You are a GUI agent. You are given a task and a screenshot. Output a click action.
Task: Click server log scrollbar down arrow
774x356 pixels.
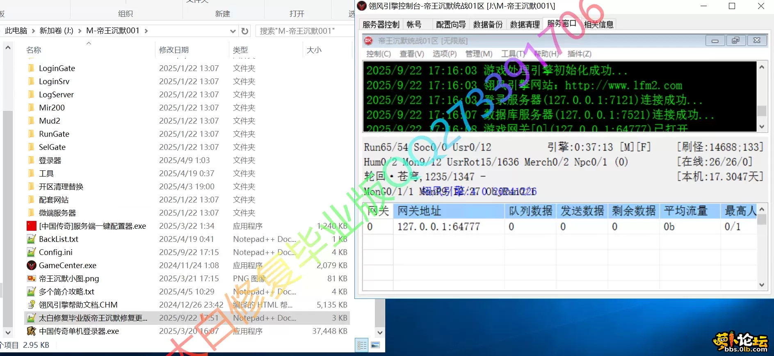762,126
